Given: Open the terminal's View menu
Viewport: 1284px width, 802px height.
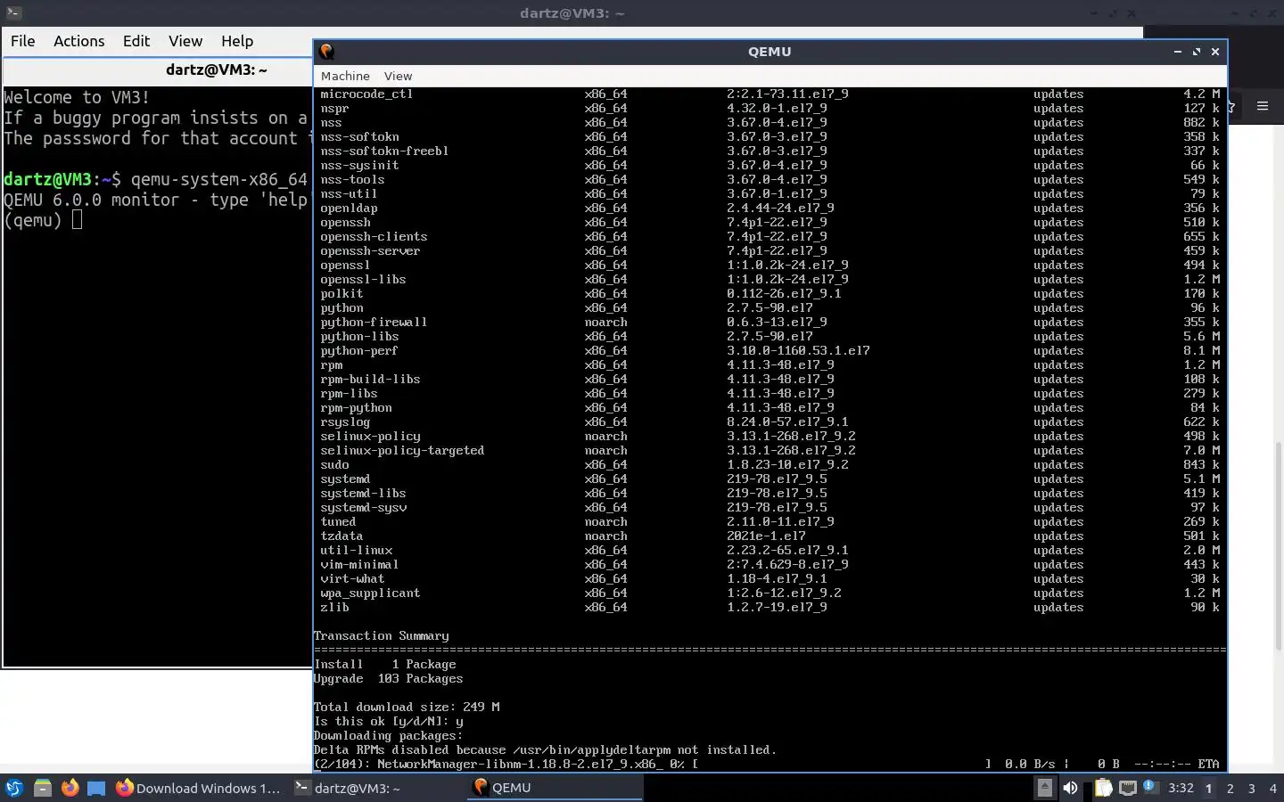Looking at the screenshot, I should (185, 41).
